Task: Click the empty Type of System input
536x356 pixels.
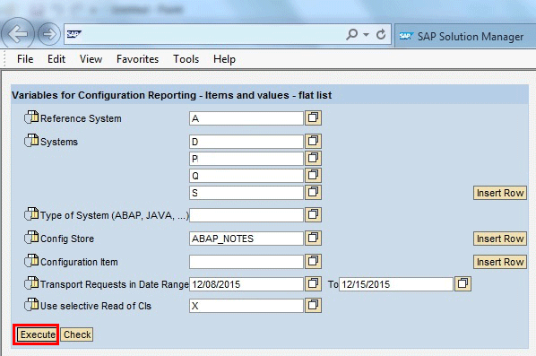Action: (246, 215)
